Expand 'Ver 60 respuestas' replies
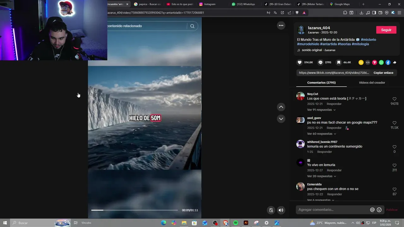 coord(321,134)
